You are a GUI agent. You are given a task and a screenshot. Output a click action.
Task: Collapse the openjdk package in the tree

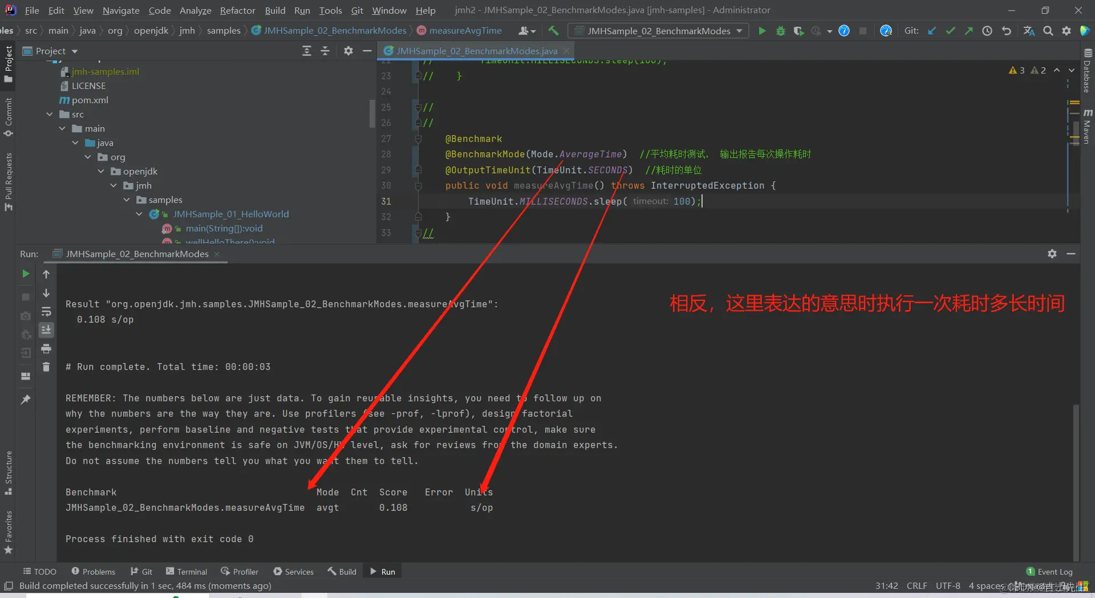pyautogui.click(x=101, y=171)
